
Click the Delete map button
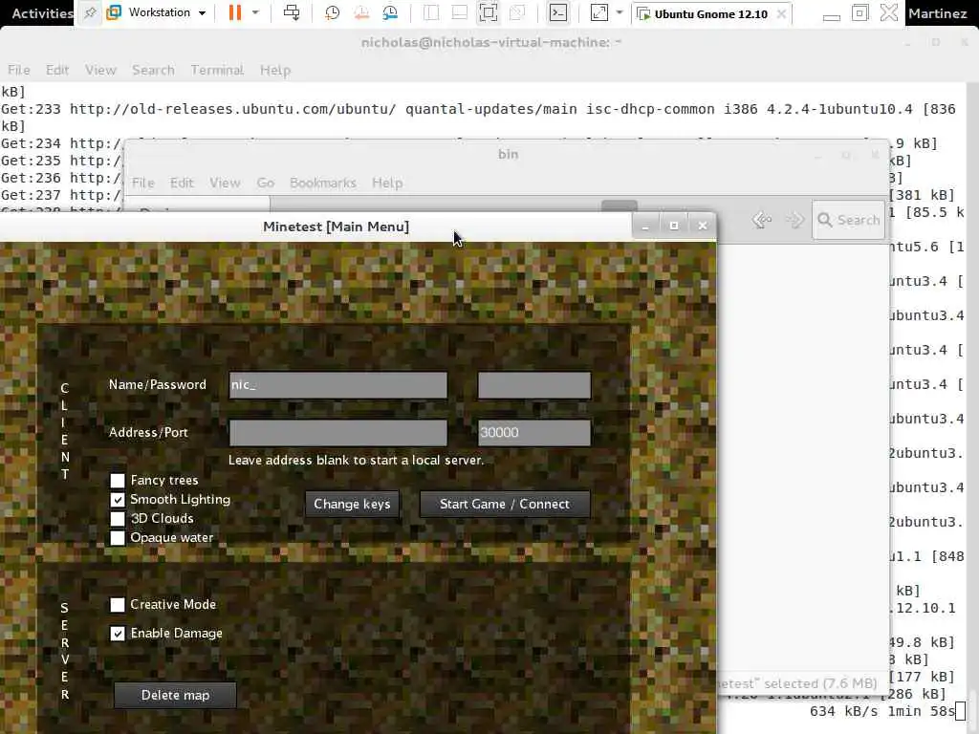[x=176, y=696]
